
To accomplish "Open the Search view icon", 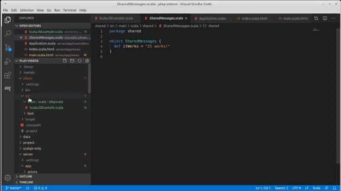I will (8, 33).
